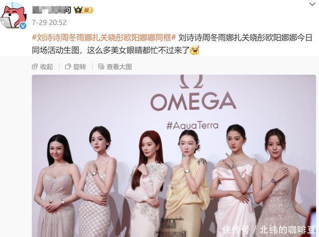Click the OMEGA wordmark in the photo
The image size is (319, 237).
point(193,102)
